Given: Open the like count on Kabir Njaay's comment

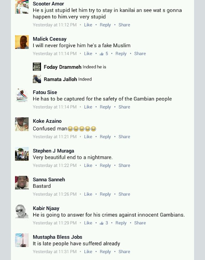Looking at the screenshot, I should (104, 223).
